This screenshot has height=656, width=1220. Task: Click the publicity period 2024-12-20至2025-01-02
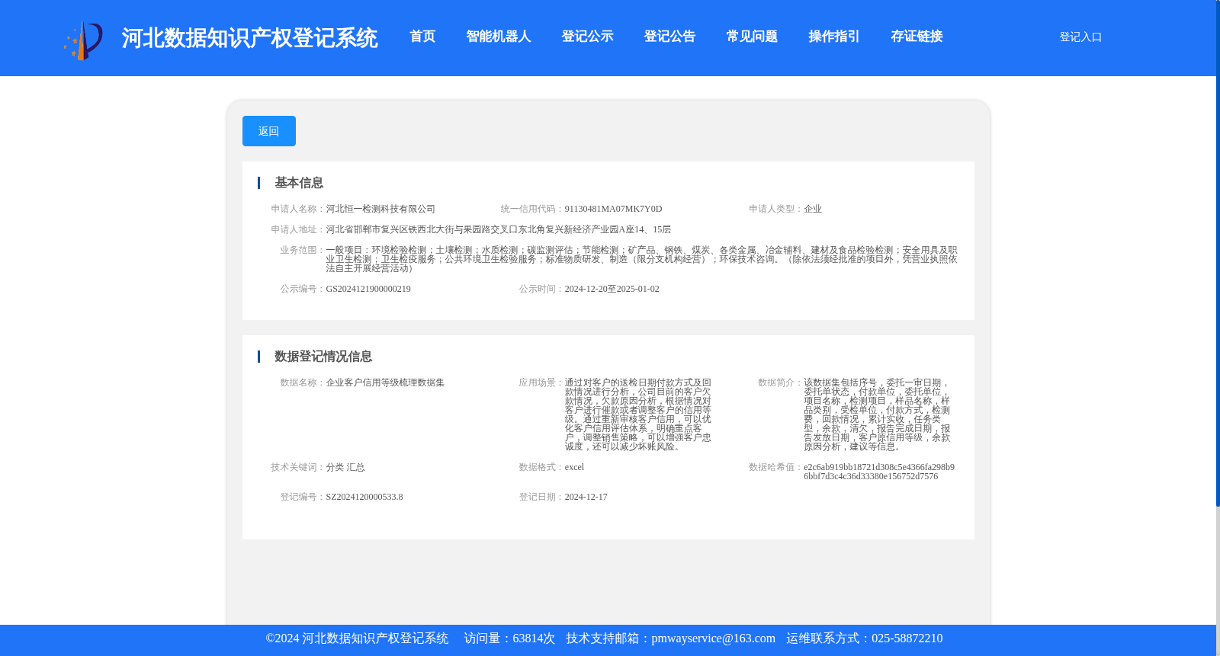[x=612, y=289]
